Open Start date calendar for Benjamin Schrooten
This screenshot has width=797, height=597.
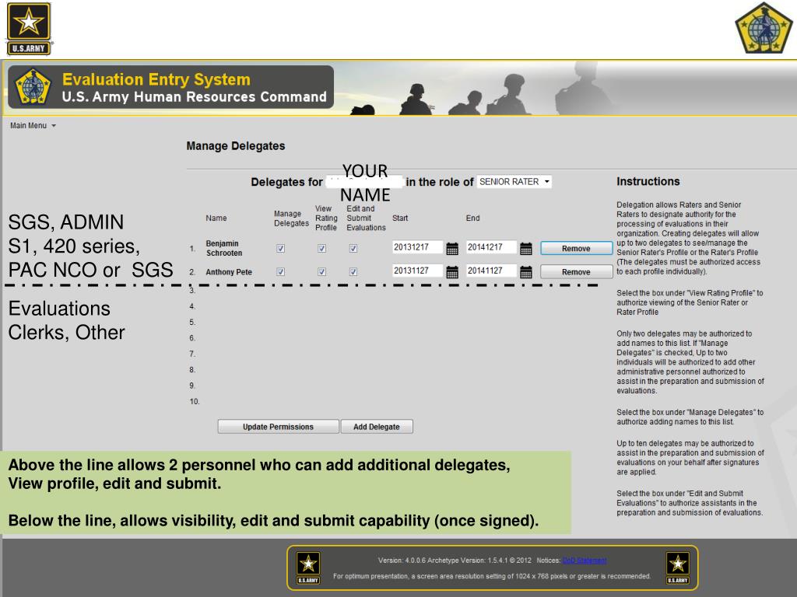click(451, 249)
